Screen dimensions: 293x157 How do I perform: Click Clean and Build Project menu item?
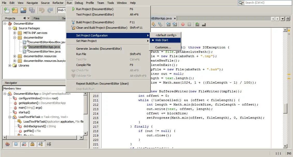click(x=108, y=28)
